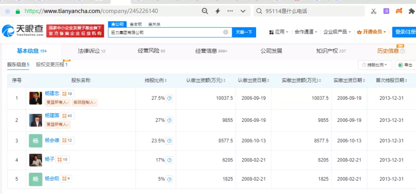The height and width of the screenshot is (194, 416).
Task: Click the Tianyancha logo
Action: (23, 31)
